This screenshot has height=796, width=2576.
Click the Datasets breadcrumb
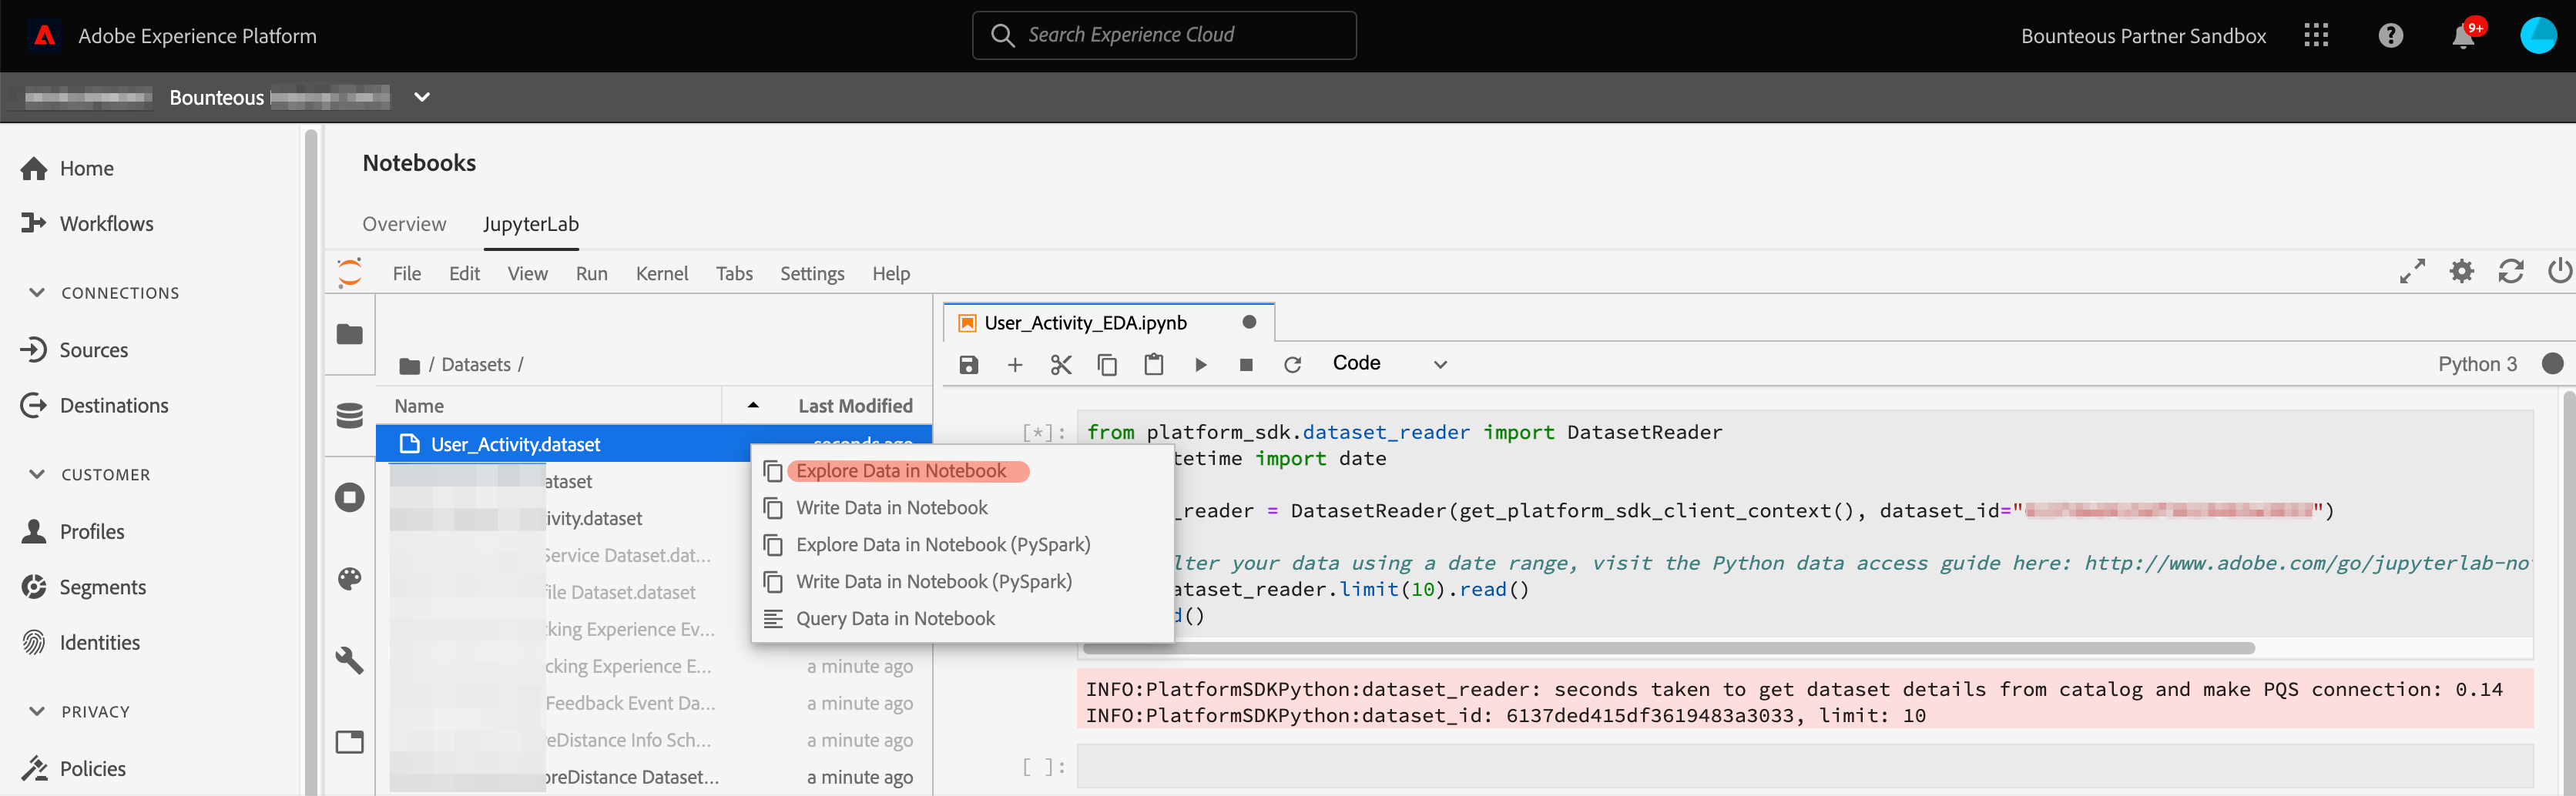pyautogui.click(x=476, y=366)
